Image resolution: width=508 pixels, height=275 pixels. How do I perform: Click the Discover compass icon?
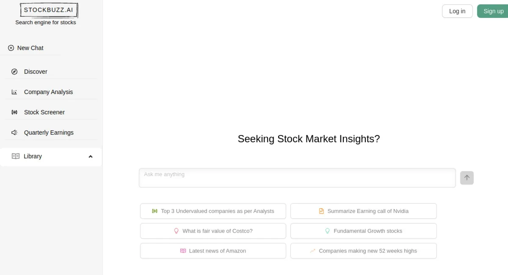pyautogui.click(x=14, y=72)
